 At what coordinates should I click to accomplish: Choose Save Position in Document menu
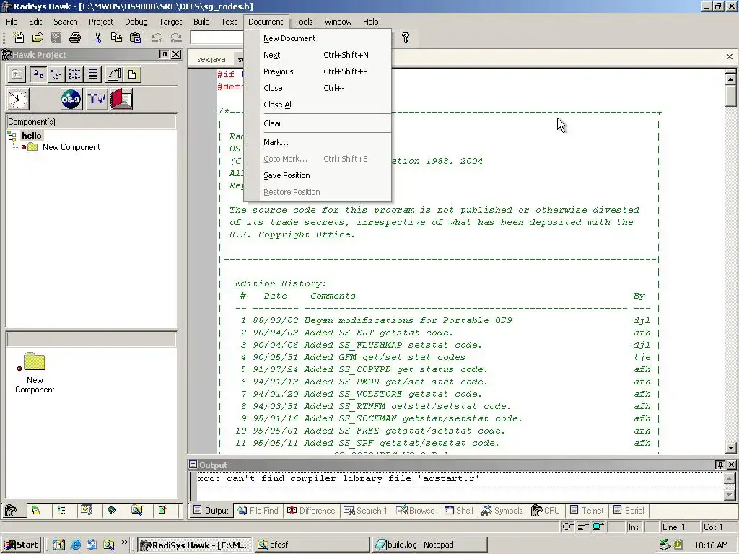tap(318, 175)
